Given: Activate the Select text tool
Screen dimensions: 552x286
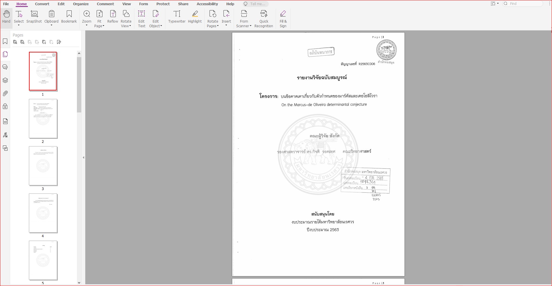Looking at the screenshot, I should tap(19, 17).
